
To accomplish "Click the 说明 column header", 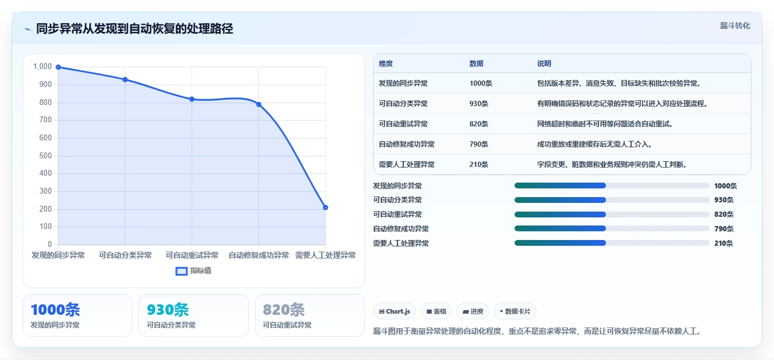I will 544,64.
